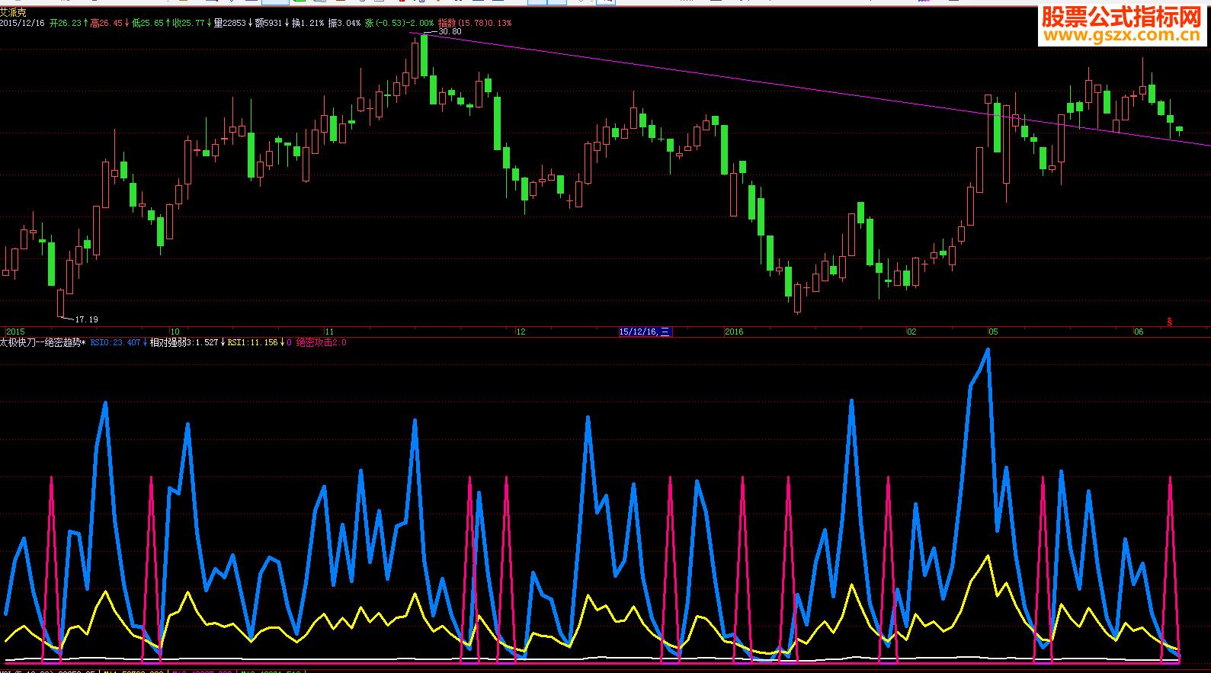Click month 06 on the time axis

point(1139,332)
